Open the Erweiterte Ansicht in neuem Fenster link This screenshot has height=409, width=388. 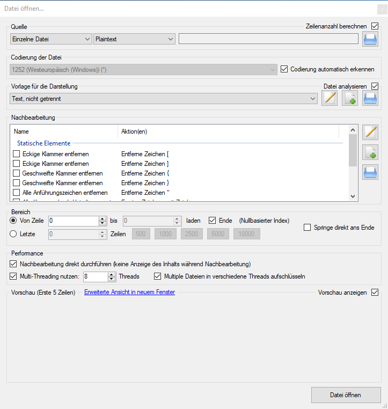tap(129, 293)
